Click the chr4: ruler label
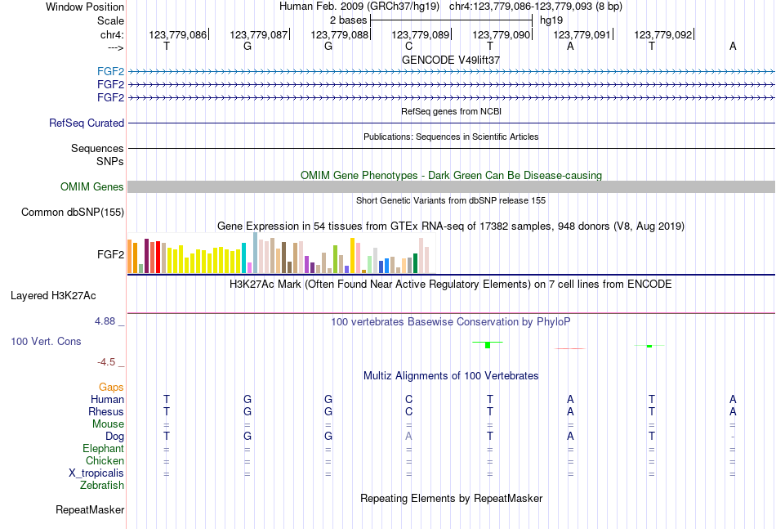Image resolution: width=776 pixels, height=529 pixels. click(x=113, y=34)
